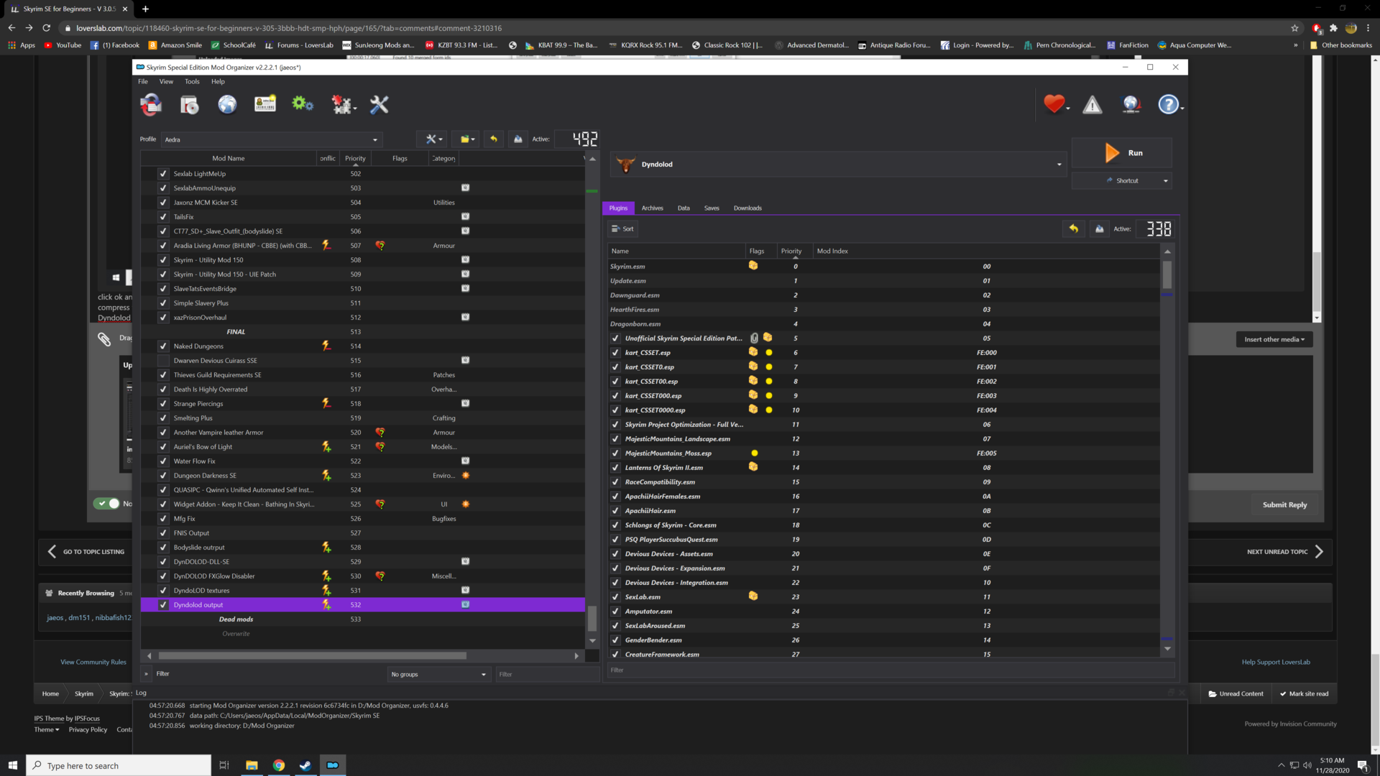Open the Tools menu
The width and height of the screenshot is (1380, 776).
(x=192, y=82)
